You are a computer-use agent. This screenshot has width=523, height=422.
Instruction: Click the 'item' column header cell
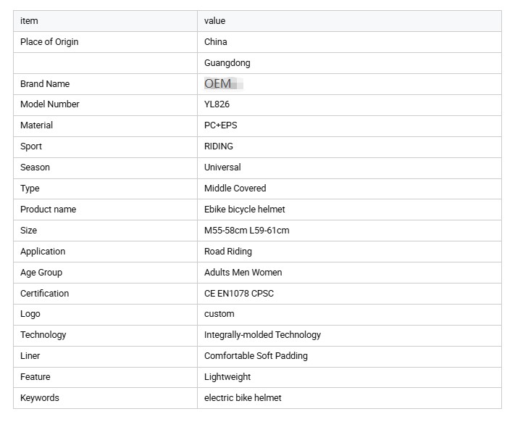(106, 21)
